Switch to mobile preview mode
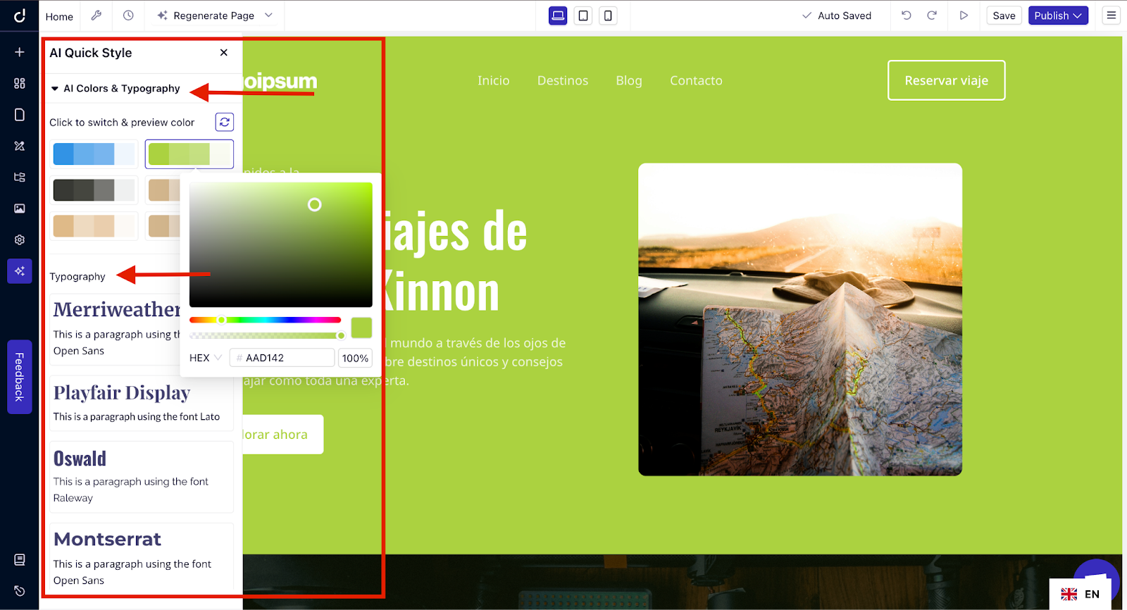The width and height of the screenshot is (1127, 610). click(608, 15)
